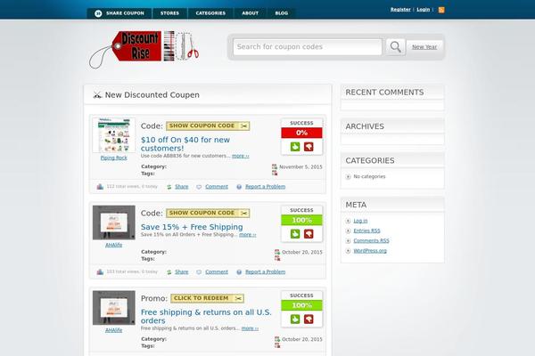Open the WordPress.org link
The height and width of the screenshot is (356, 535).
[x=370, y=251]
